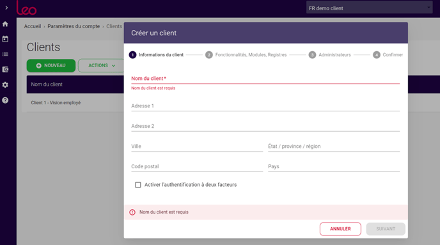Image resolution: width=440 pixels, height=245 pixels.
Task: Open the FR demo client dropdown
Action: point(369,8)
